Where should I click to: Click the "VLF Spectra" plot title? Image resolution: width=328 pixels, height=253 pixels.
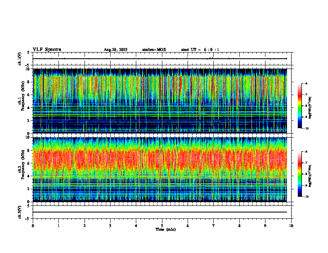click(x=47, y=50)
